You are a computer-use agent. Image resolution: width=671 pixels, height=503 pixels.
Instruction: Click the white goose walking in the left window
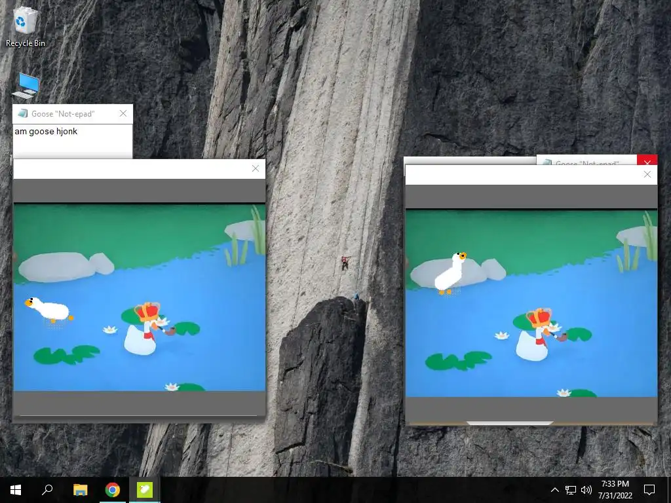point(50,310)
